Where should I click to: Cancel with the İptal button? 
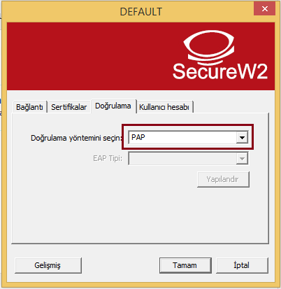242,265
